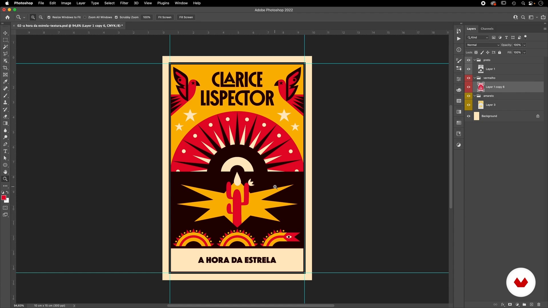Screen dimensions: 548x308
Task: Create new fill or adjustment layer
Action: (x=517, y=305)
